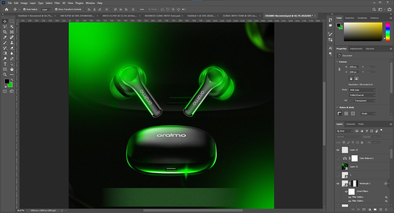Swap foreground and background colors
Viewport: 394px width, 213px height.
[x=12, y=80]
